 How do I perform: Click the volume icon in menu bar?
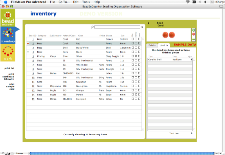click(205, 2)
